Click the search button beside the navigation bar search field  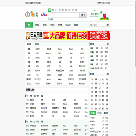108,25
